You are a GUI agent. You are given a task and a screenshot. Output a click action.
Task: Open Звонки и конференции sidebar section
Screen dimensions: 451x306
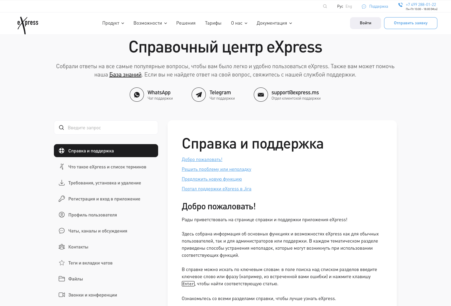click(92, 295)
